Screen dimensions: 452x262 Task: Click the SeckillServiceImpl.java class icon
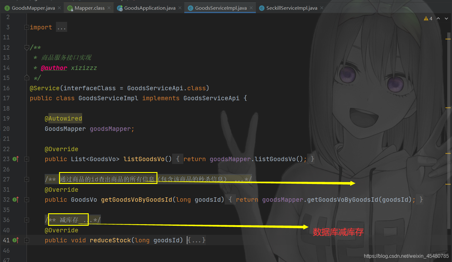[x=261, y=8]
